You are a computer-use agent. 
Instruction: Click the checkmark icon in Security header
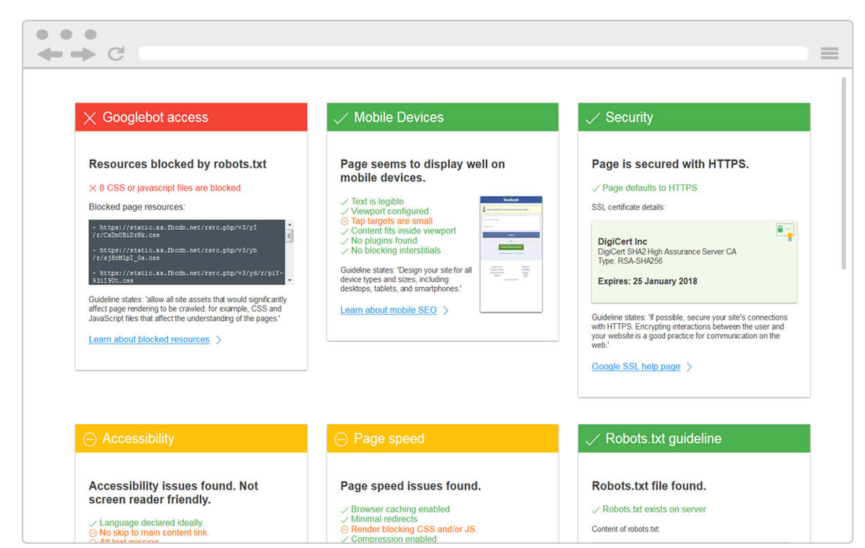593,119
